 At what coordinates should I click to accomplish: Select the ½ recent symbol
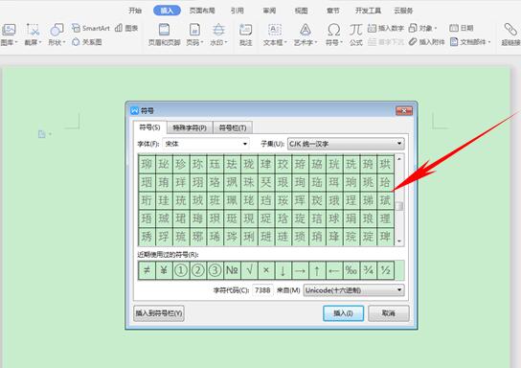coord(385,270)
